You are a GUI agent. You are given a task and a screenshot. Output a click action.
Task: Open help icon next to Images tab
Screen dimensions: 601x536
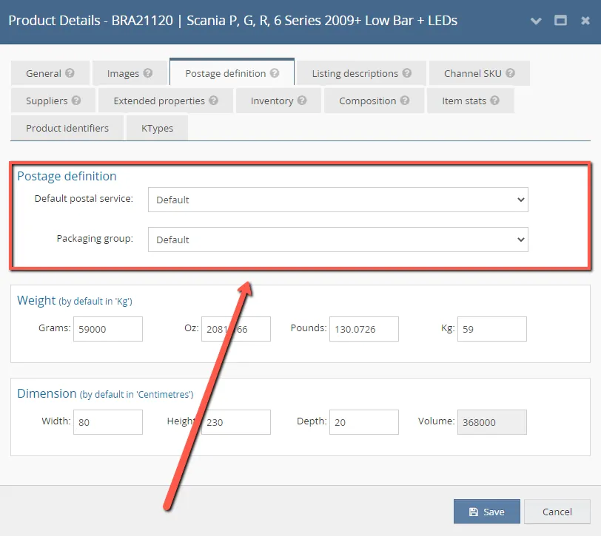pos(147,72)
